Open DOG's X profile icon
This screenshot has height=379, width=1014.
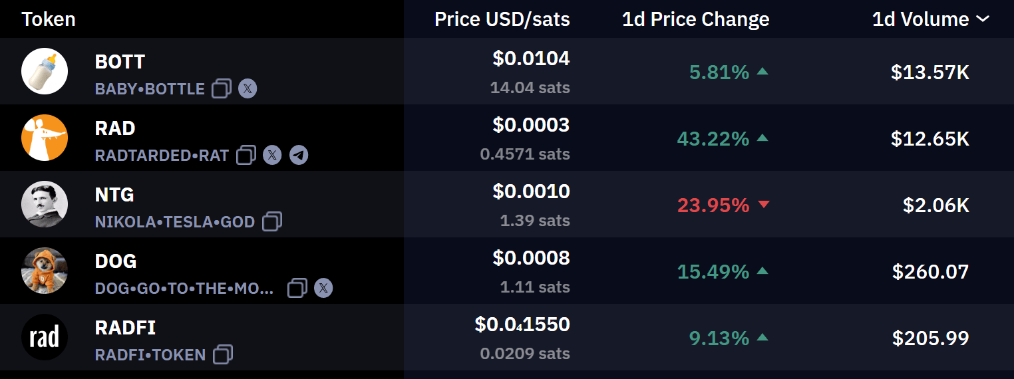pos(323,288)
